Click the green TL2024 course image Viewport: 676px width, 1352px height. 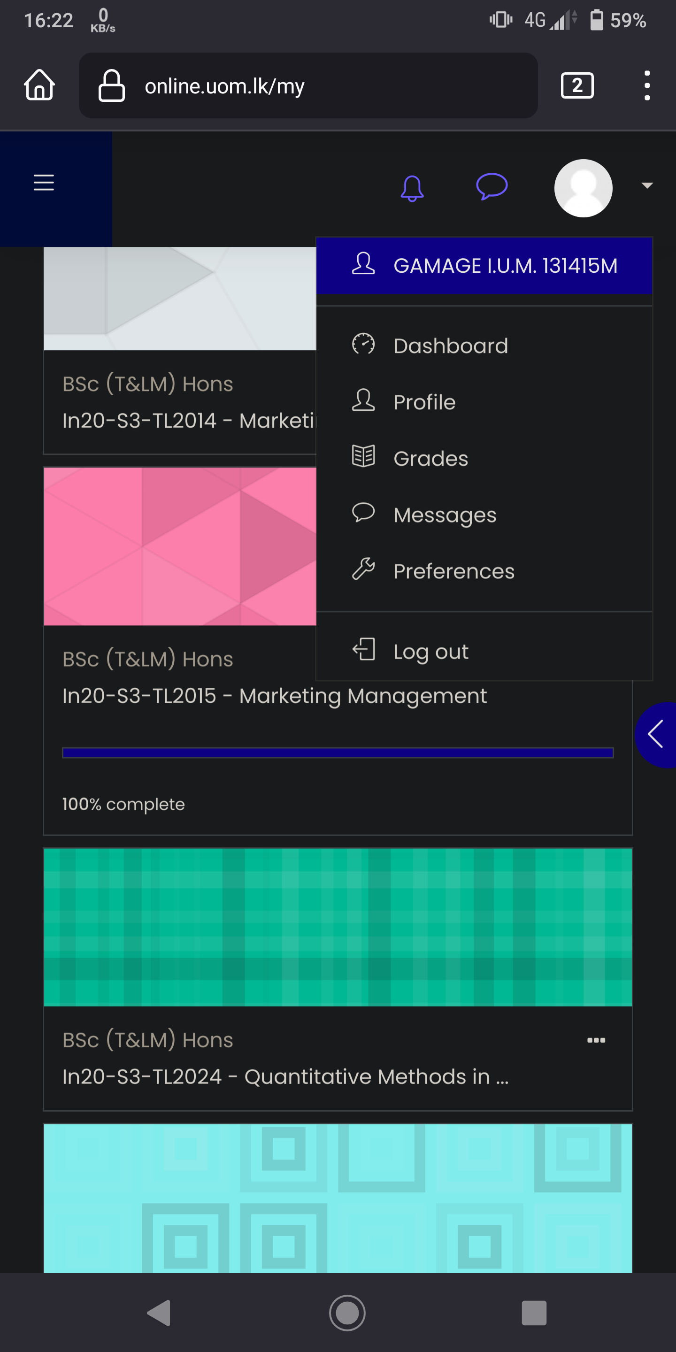click(338, 928)
